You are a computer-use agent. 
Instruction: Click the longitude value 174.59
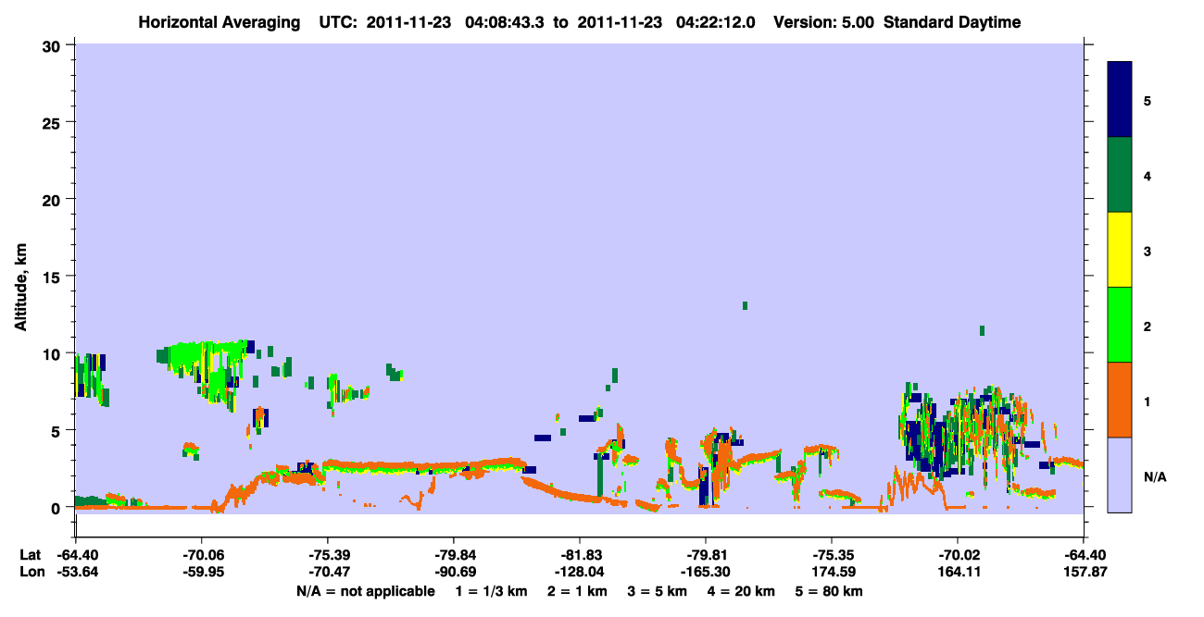click(x=832, y=572)
